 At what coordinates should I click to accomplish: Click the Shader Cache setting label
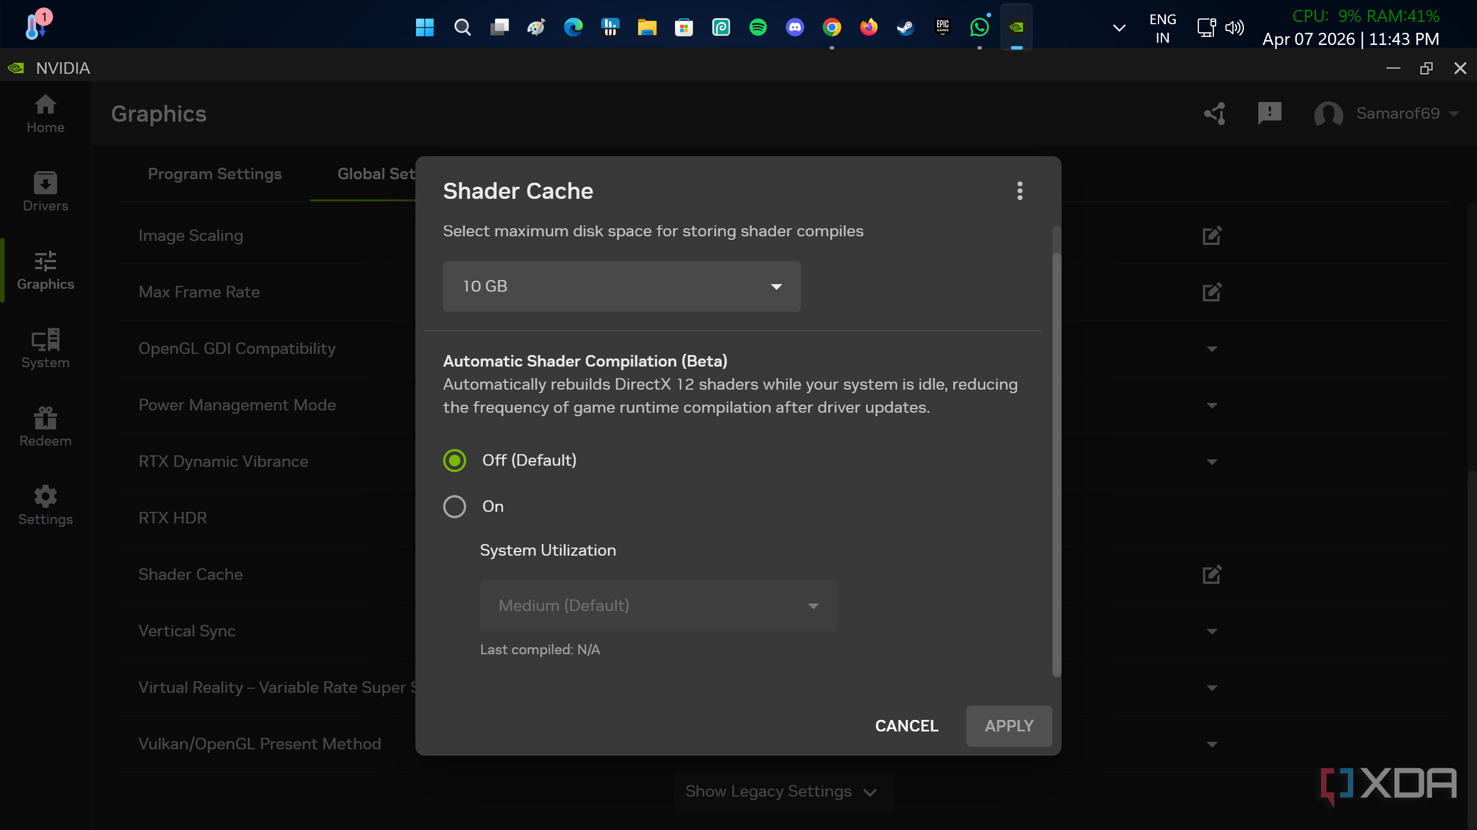pyautogui.click(x=190, y=574)
